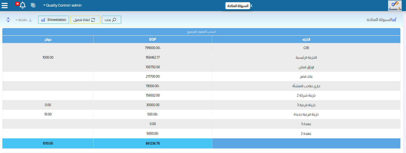Sort by the دولار column header
Screen dimensions: 406x153
point(48,39)
